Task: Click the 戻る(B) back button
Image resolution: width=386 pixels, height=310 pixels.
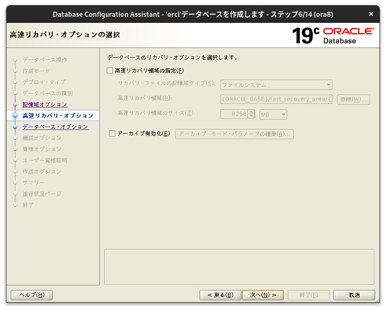Action: click(x=220, y=295)
